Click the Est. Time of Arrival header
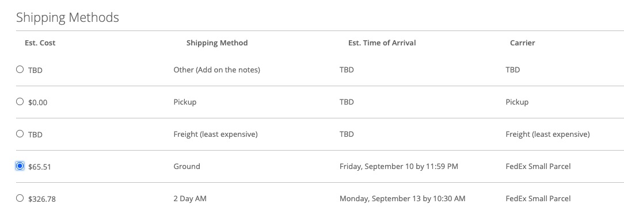This screenshot has height=219, width=624. (382, 43)
